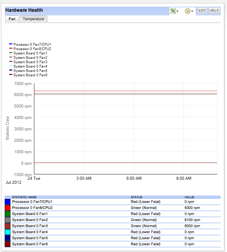Click legend entry Processor 0 Fan8/CPU2
Image resolution: width=227 pixels, height=252 pixels.
pos(30,49)
